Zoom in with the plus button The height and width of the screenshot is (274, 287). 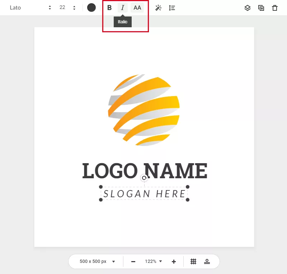pos(174,261)
